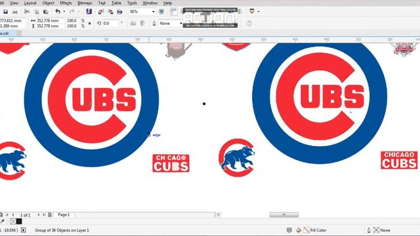420x236 pixels.
Task: Go to next page arrow
Action: pos(39,214)
